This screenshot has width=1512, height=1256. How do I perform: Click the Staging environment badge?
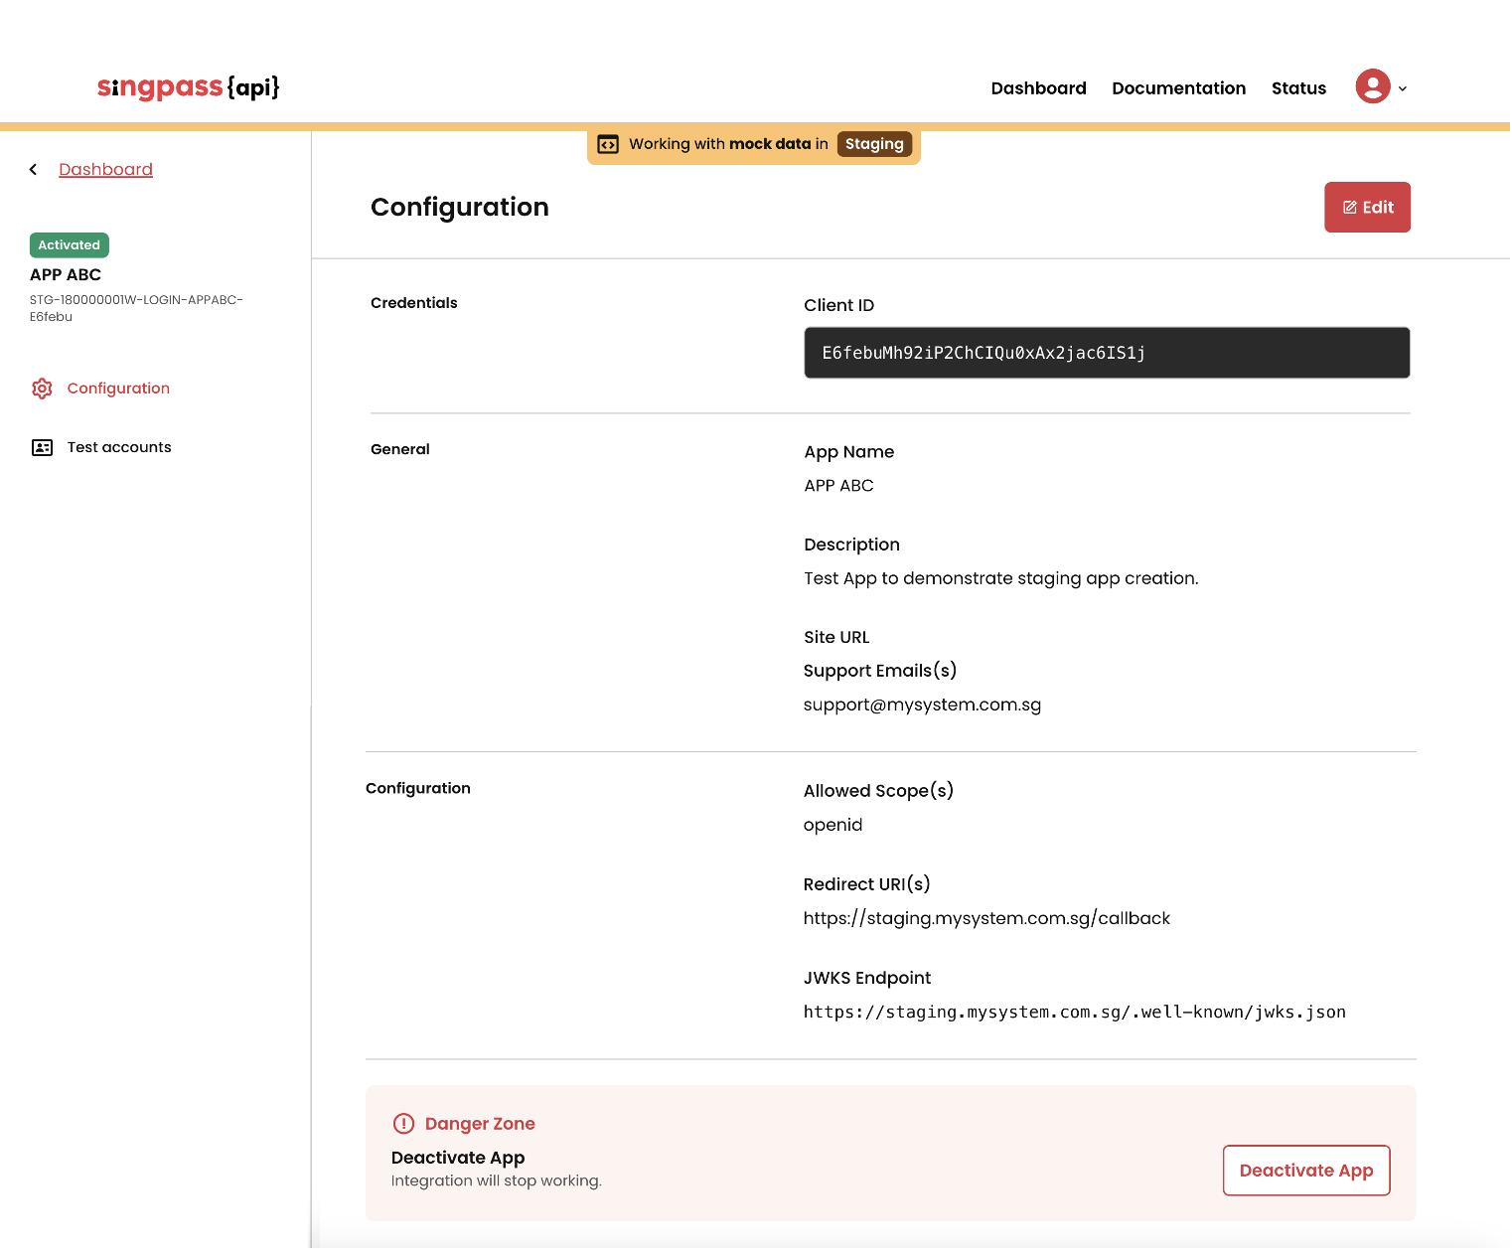click(874, 144)
